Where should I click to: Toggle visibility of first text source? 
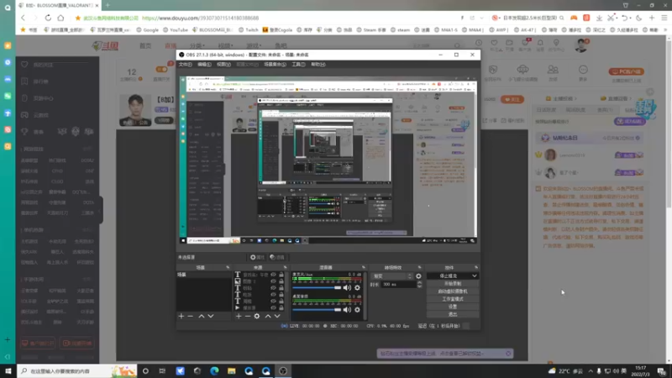point(274,275)
